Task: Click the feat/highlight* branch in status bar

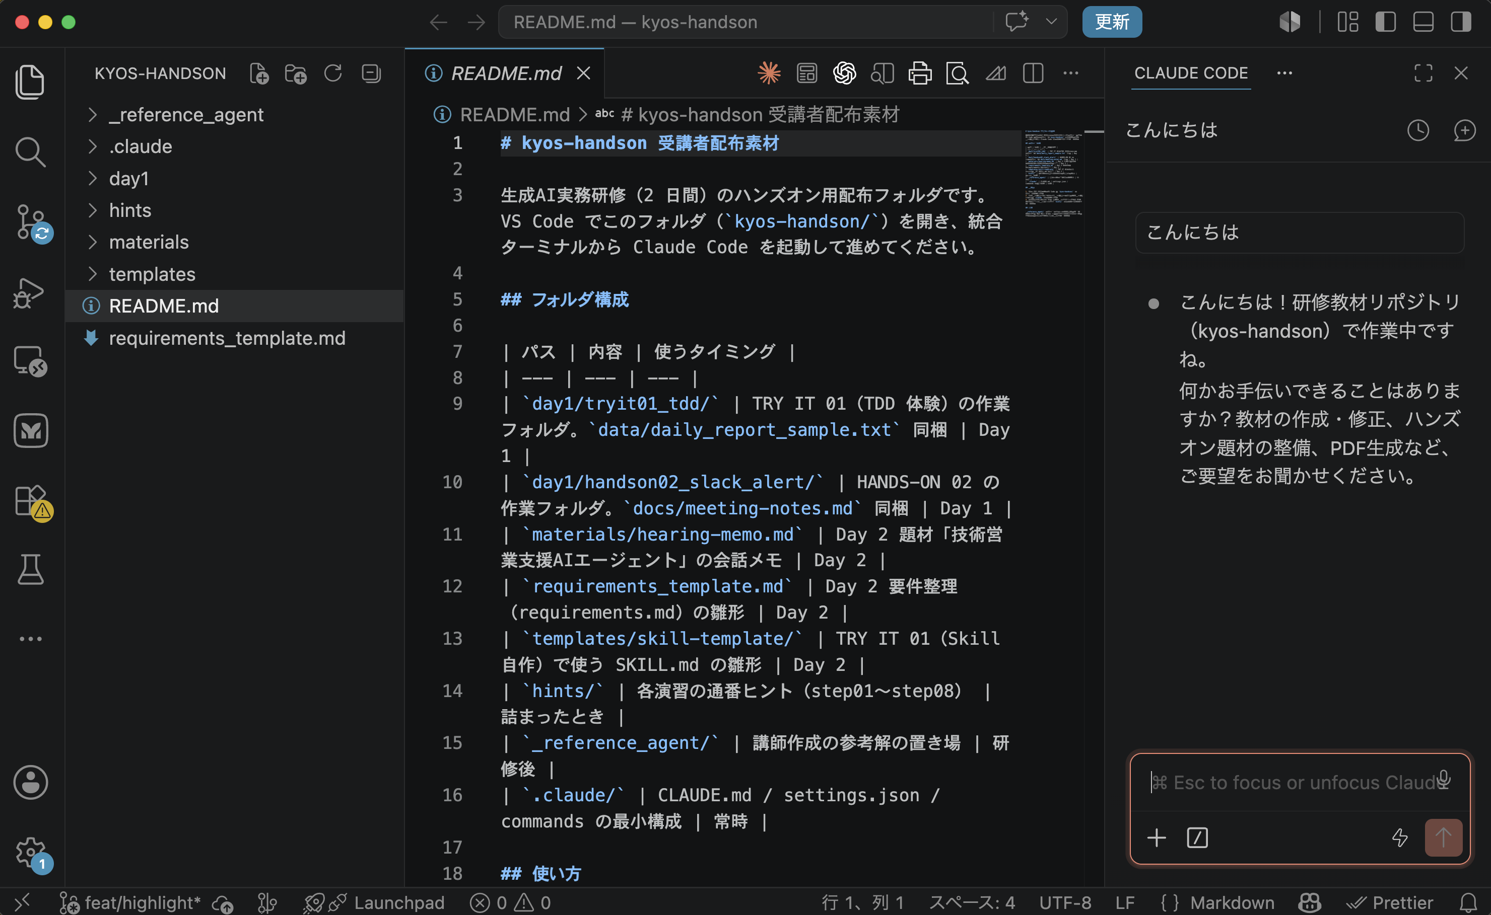Action: (130, 902)
